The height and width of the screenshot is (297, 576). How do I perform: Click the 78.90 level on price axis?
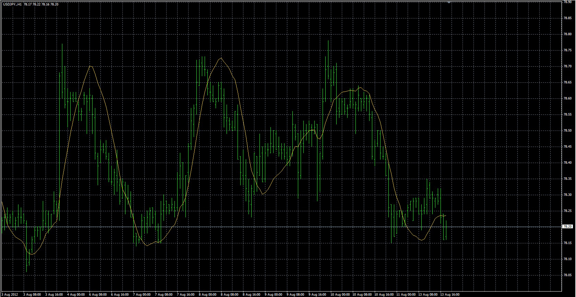(x=567, y=2)
